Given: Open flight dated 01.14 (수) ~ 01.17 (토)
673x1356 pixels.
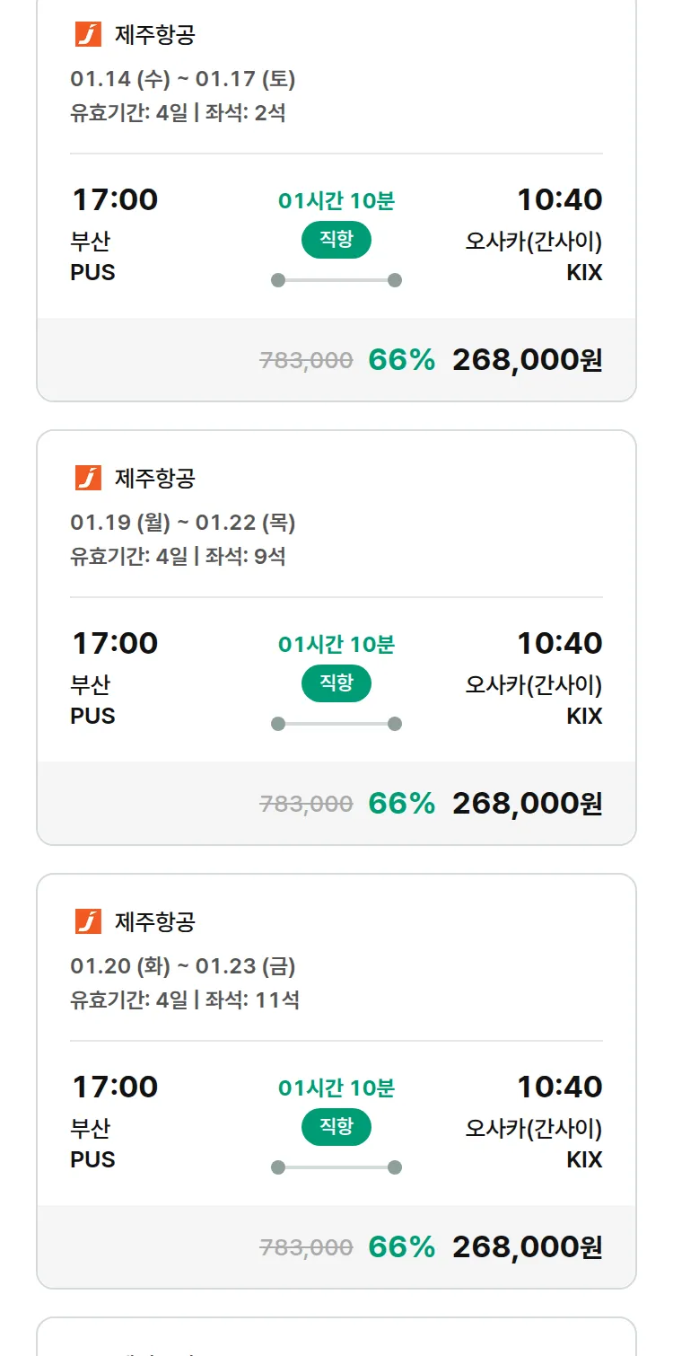Looking at the screenshot, I should point(183,79).
